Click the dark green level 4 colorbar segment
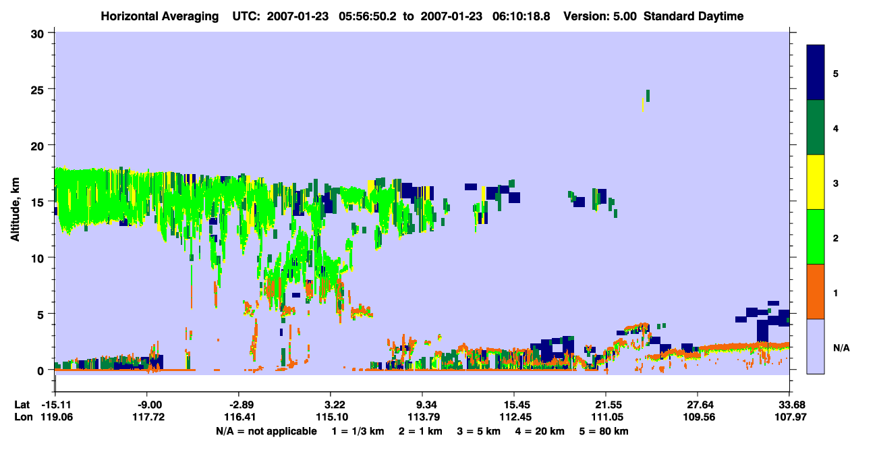The height and width of the screenshot is (450, 877). point(816,128)
